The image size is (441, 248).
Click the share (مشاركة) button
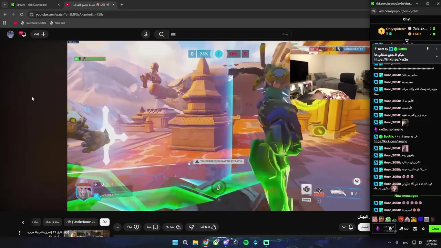point(173,227)
